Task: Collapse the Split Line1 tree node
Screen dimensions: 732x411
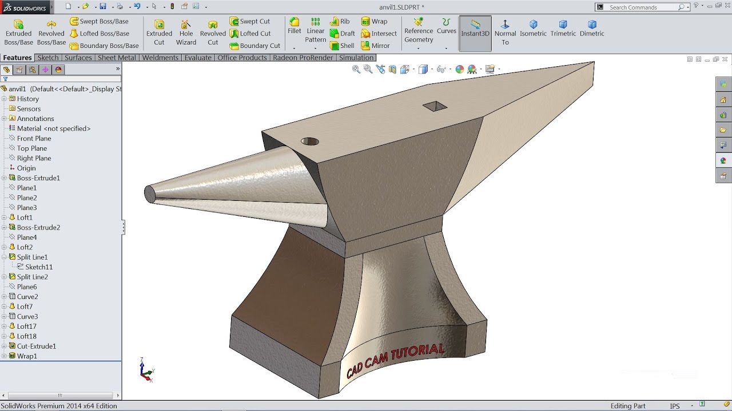Action: (x=4, y=257)
